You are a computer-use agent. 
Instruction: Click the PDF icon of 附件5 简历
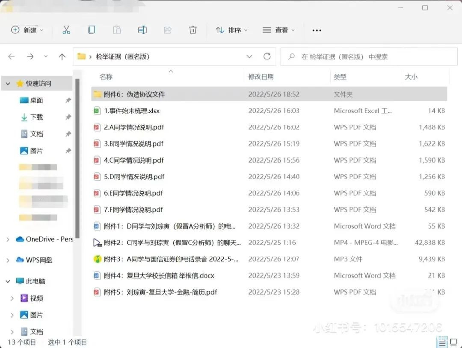pyautogui.click(x=97, y=292)
